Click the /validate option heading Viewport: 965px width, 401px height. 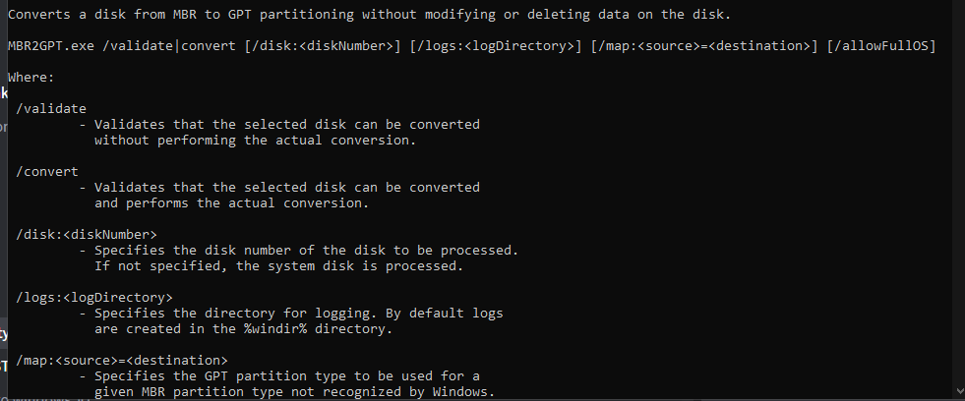51,108
